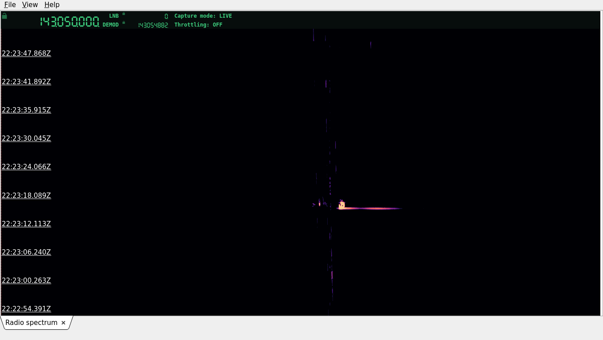Toggle the LNB lock icon
The height and width of the screenshot is (340, 603).
coord(124,14)
